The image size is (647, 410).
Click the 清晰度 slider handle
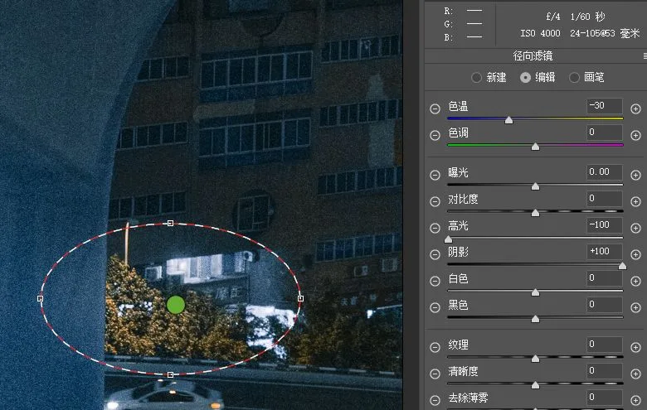coord(535,385)
